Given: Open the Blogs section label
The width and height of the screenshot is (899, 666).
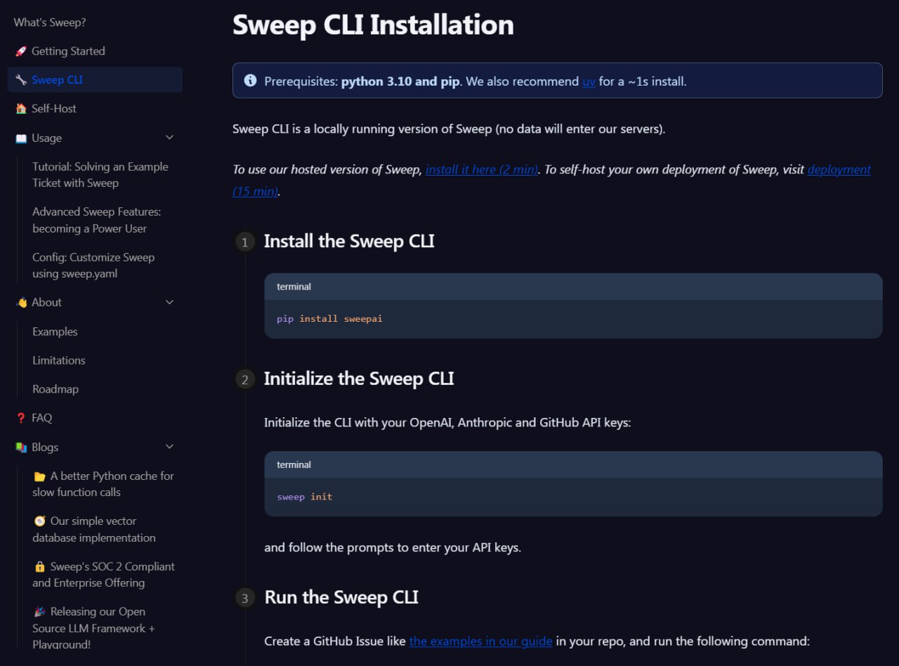Looking at the screenshot, I should [x=45, y=448].
